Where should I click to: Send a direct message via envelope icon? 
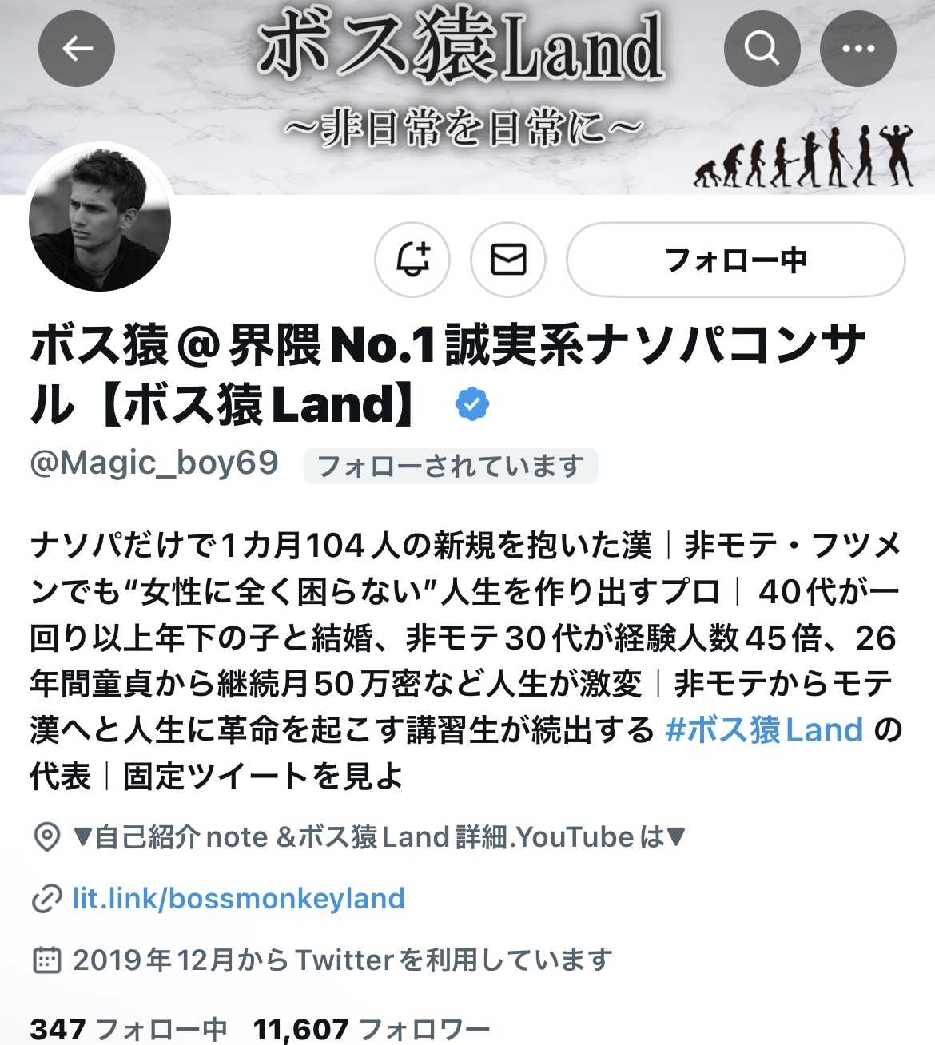(x=508, y=260)
